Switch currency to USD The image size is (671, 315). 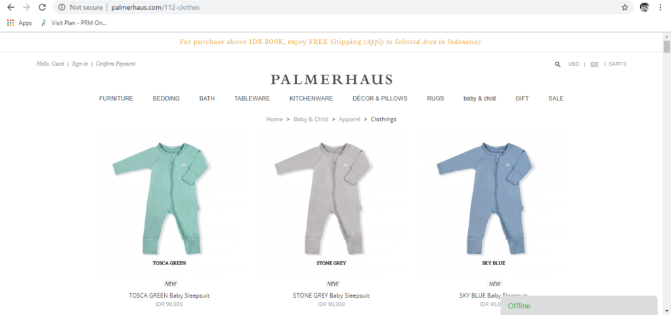pos(573,64)
